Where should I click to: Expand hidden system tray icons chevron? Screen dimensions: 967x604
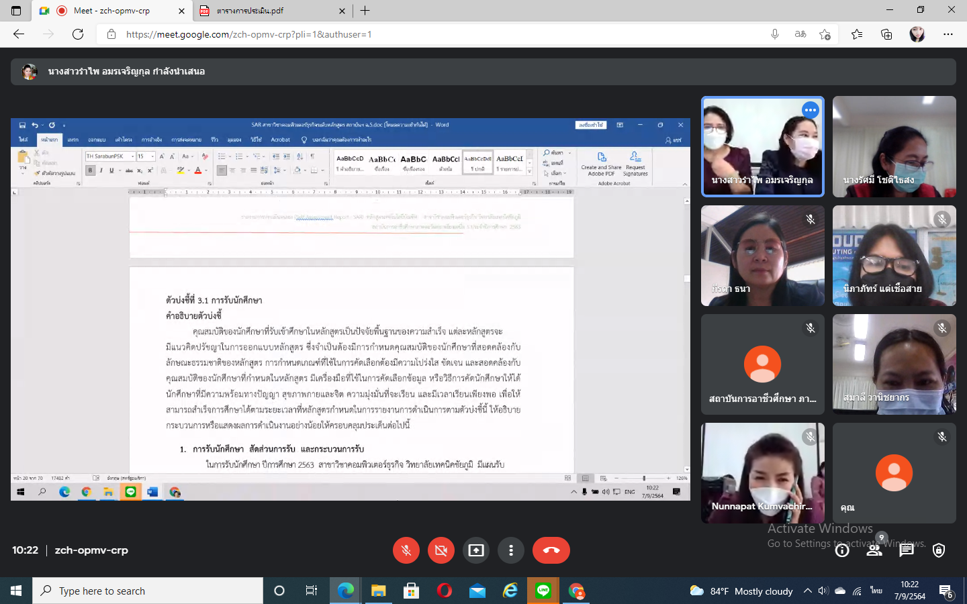(807, 591)
